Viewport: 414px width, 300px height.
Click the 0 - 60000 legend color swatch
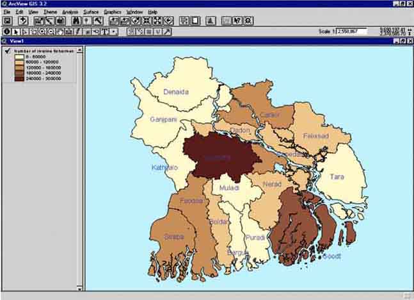coord(19,56)
